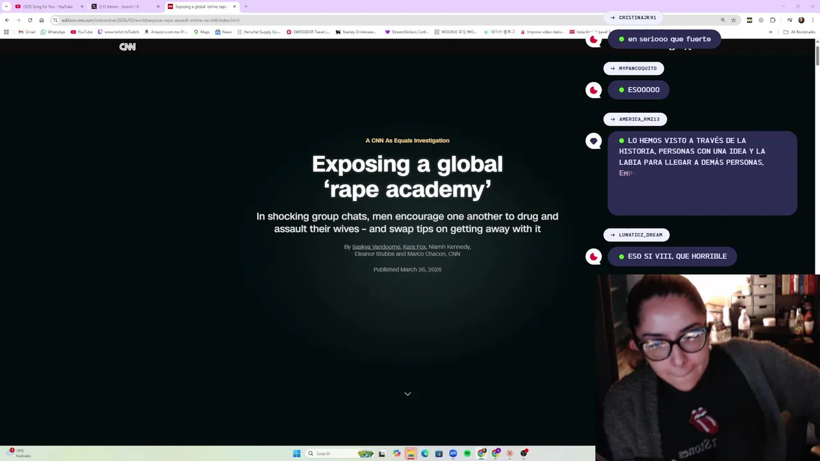This screenshot has height=461, width=820.
Task: Open Task View from the taskbar
Action: 382,453
